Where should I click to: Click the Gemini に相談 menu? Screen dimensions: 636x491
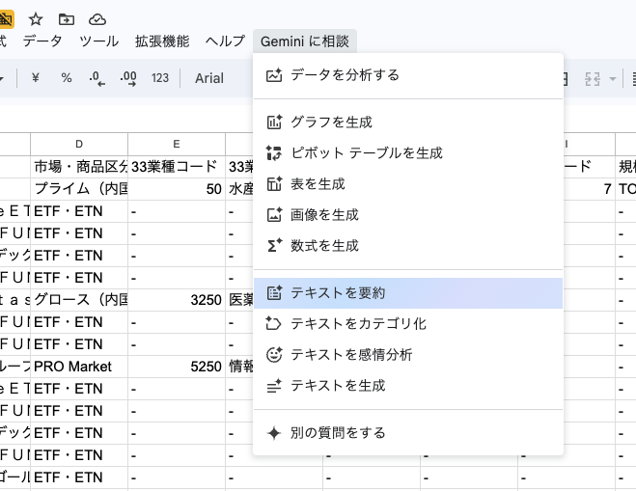(305, 41)
